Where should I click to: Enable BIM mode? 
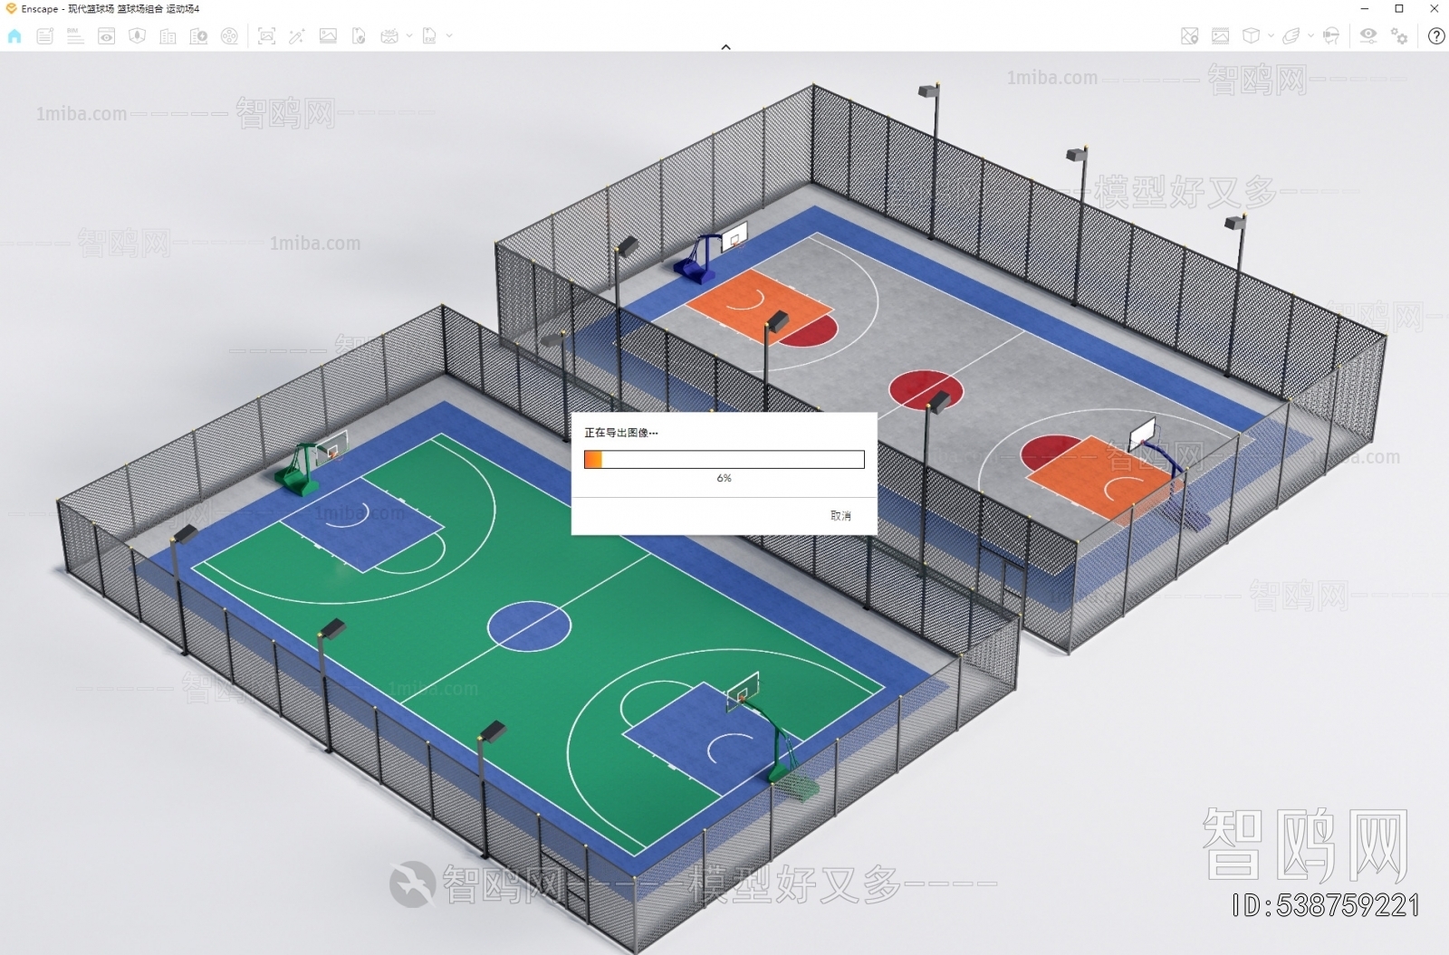pos(74,36)
